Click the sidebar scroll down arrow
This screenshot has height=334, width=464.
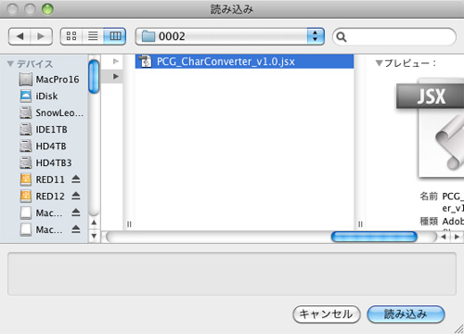click(94, 236)
